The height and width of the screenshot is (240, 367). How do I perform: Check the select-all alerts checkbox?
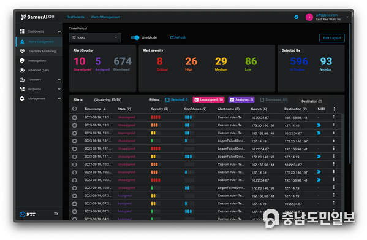(x=74, y=109)
